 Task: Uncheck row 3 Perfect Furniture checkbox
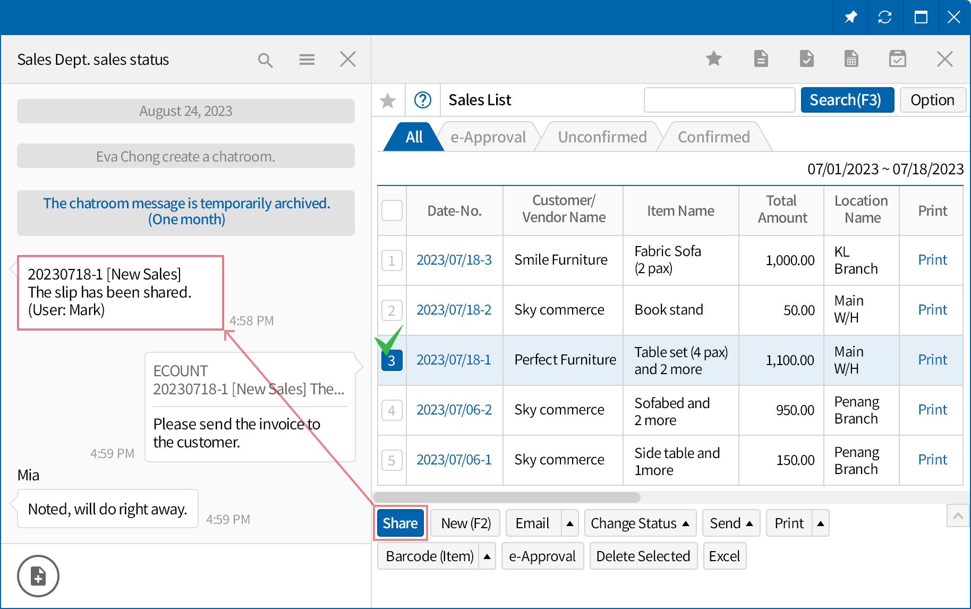coord(391,360)
